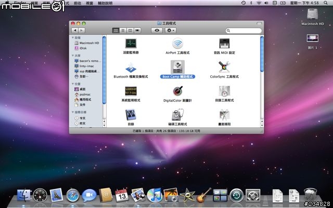Viewport: 333px width, 208px height.
Task: Click the clock showing 下午 4:58
Action: click(304, 3)
